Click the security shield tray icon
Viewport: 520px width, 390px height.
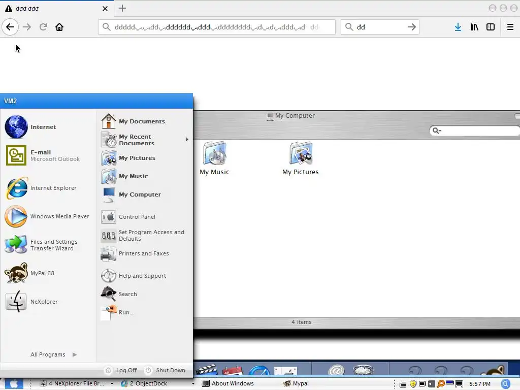[x=413, y=384]
